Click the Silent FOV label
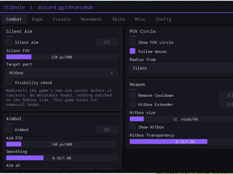Image resolution: width=233 pixels, height=174 pixels. coord(18,51)
